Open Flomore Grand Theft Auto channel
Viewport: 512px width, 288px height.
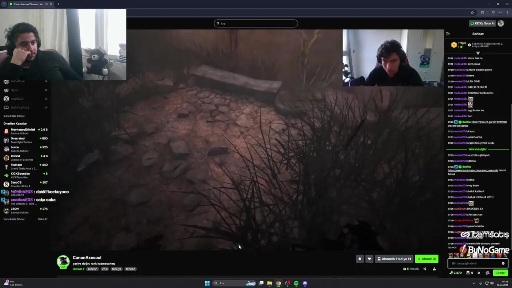point(26,166)
